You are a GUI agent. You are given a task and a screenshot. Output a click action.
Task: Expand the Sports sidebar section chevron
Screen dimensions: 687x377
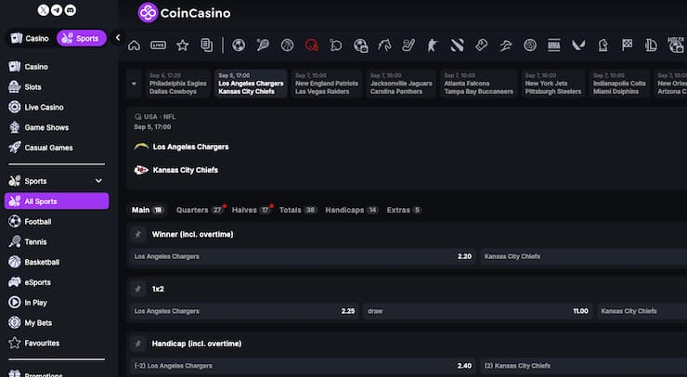tap(98, 181)
